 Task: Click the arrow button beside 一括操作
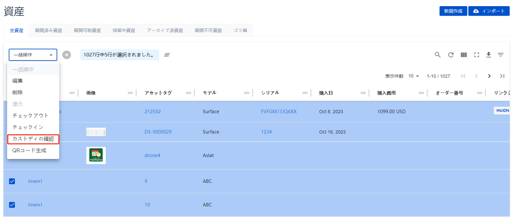(x=67, y=55)
